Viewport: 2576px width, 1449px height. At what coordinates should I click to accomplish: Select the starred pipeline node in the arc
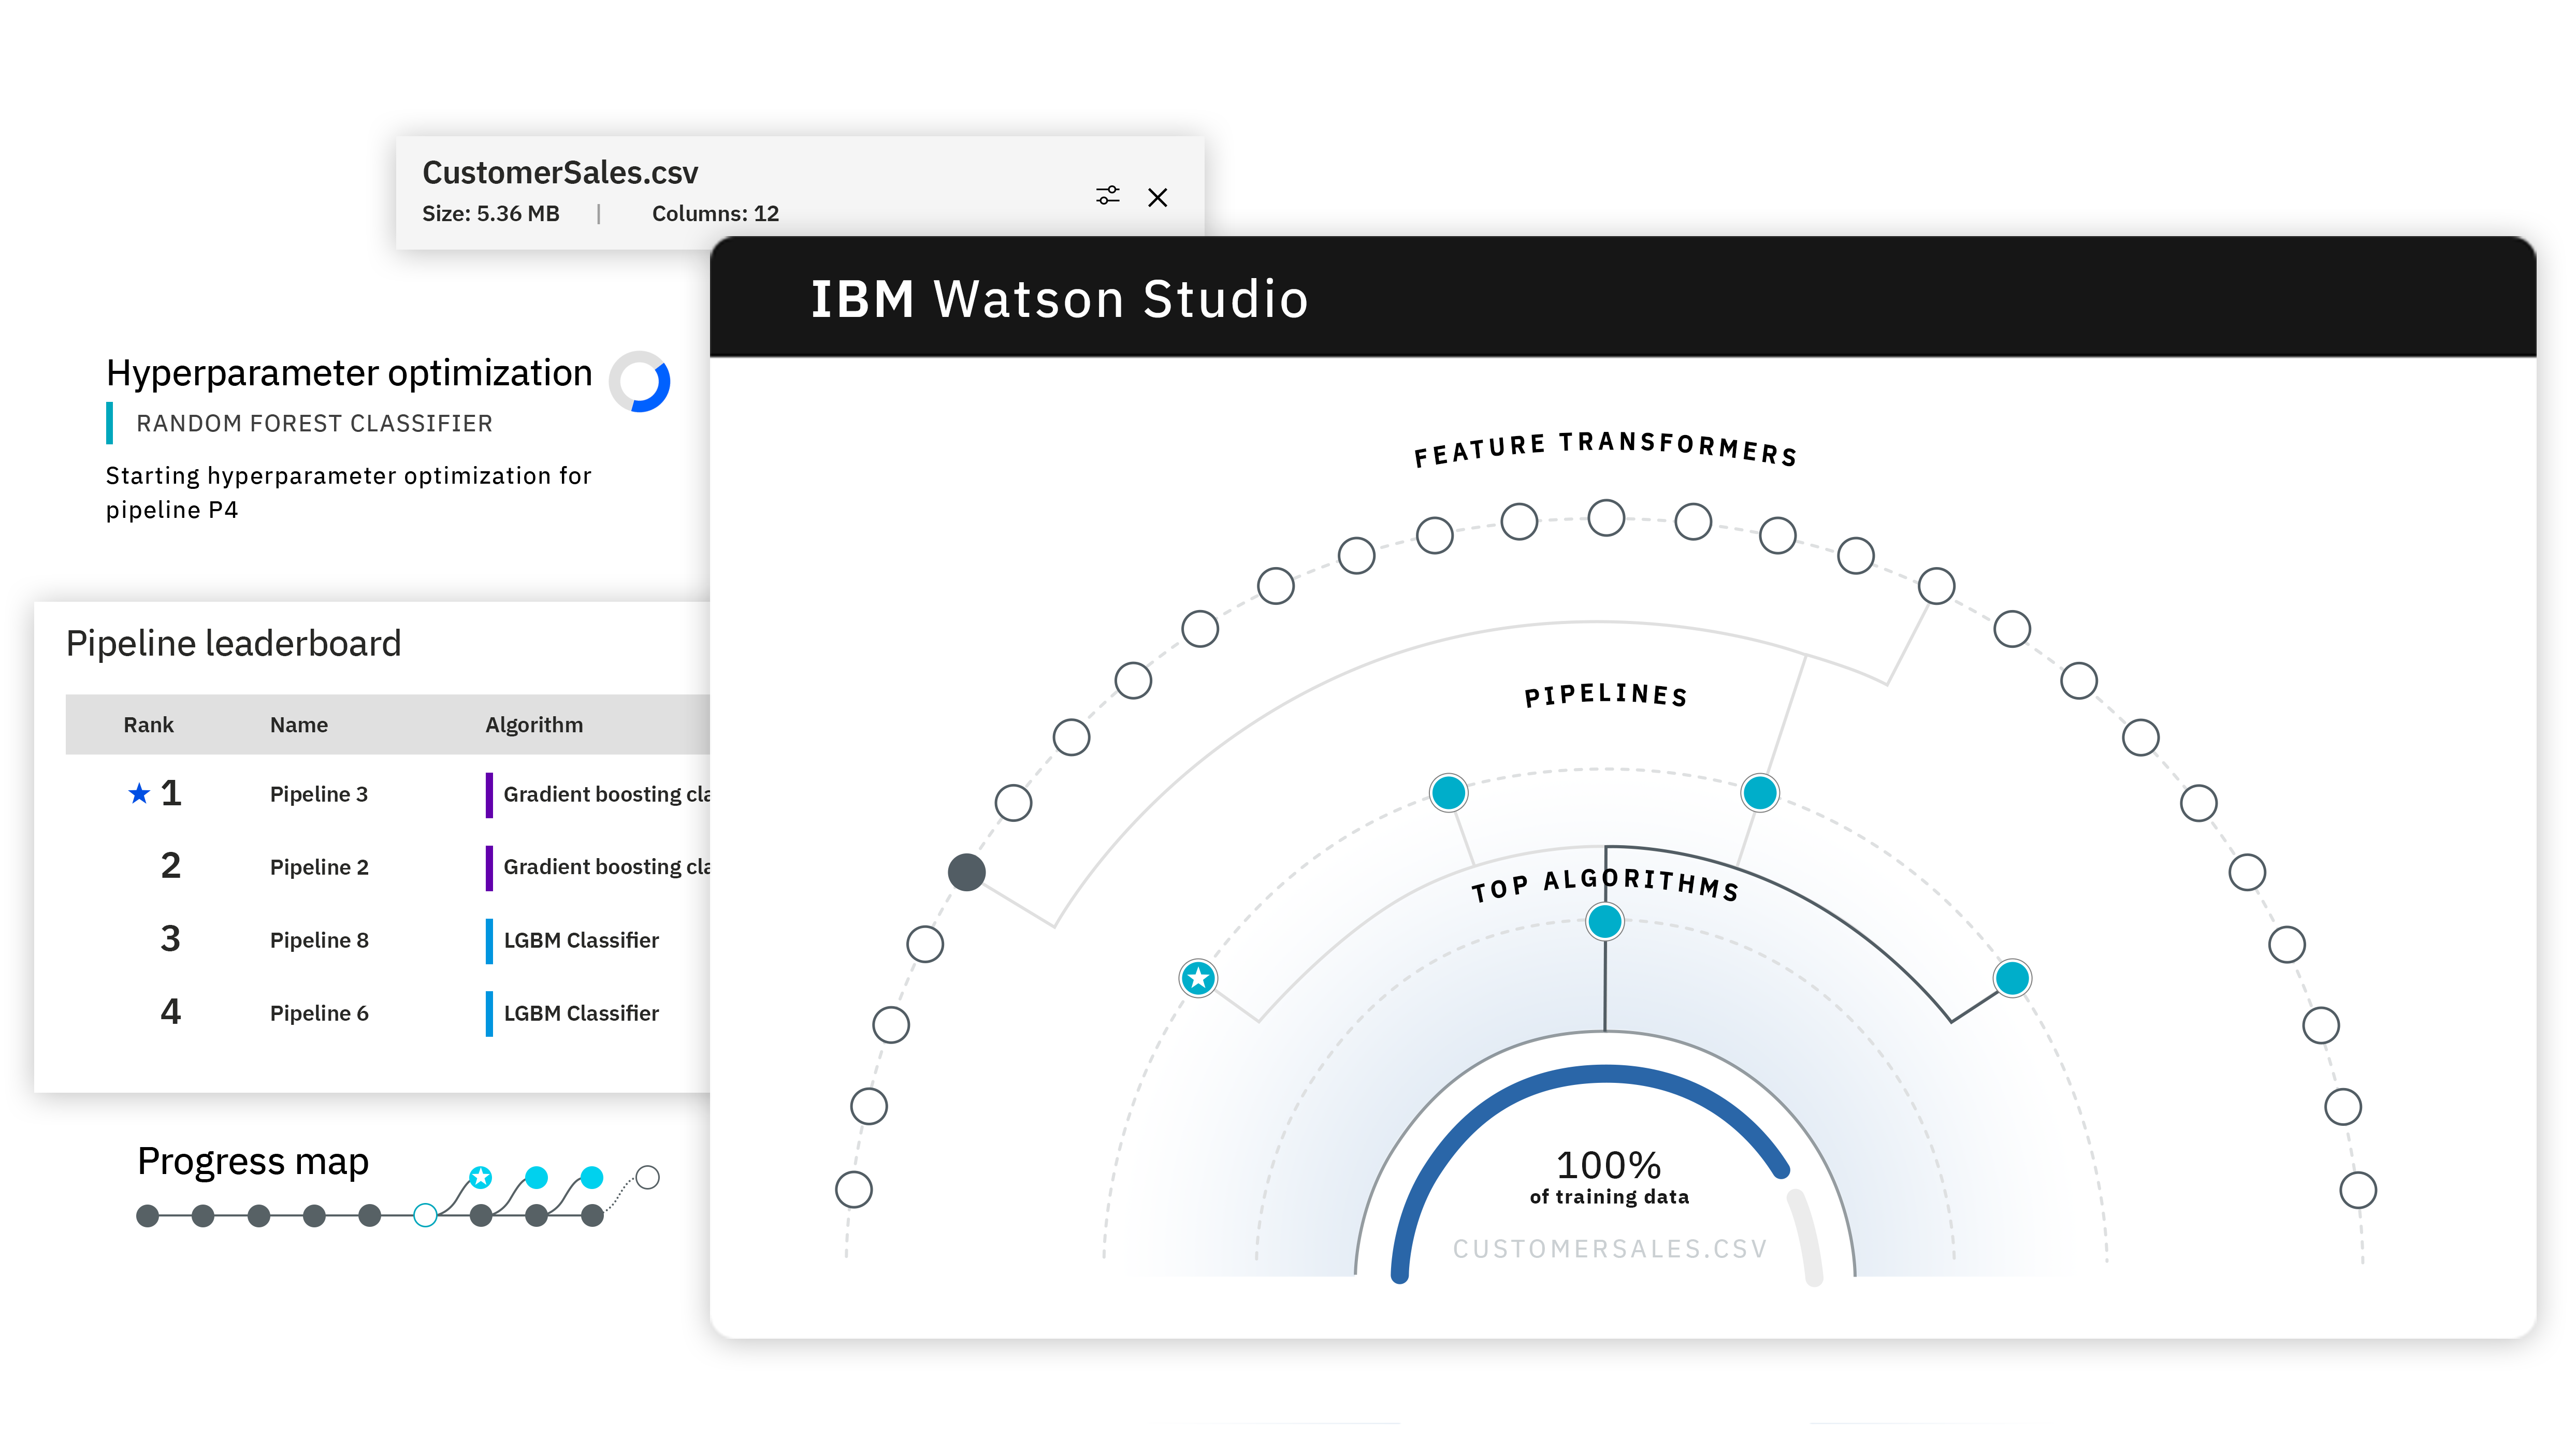[1198, 977]
